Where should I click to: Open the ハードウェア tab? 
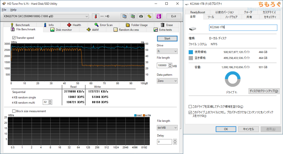click(x=231, y=17)
